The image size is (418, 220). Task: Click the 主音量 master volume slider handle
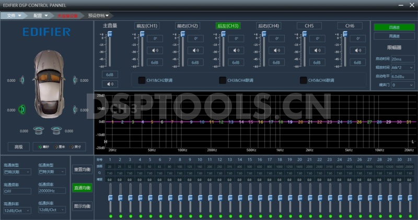click(110, 34)
